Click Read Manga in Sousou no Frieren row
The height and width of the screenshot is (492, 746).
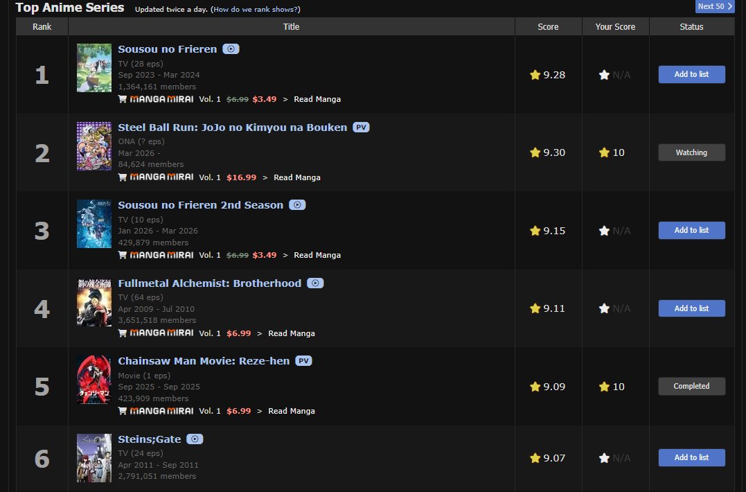click(317, 99)
